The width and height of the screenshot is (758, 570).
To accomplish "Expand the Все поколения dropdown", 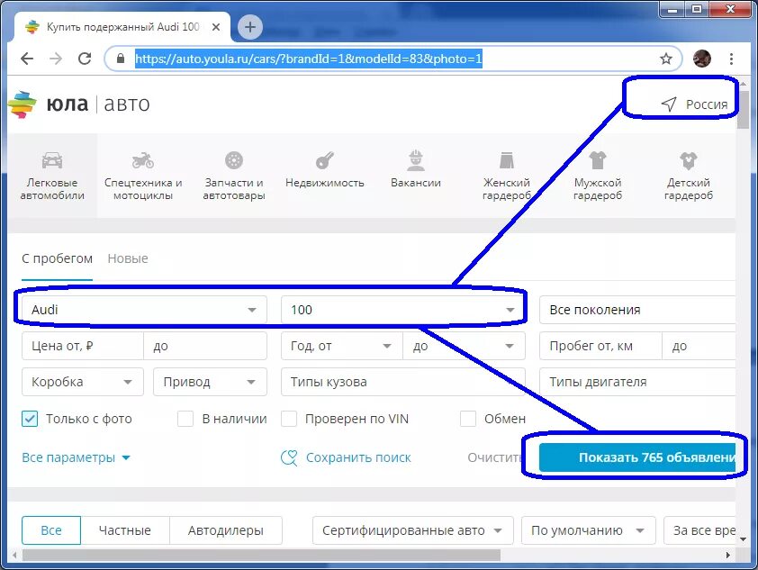I will (x=637, y=310).
